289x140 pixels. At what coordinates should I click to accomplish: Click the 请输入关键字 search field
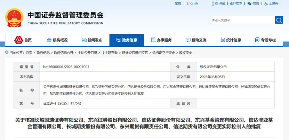pos(242,20)
